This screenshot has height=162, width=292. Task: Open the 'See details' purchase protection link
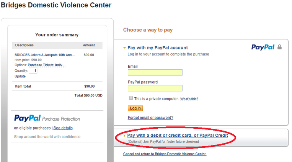click(x=63, y=128)
